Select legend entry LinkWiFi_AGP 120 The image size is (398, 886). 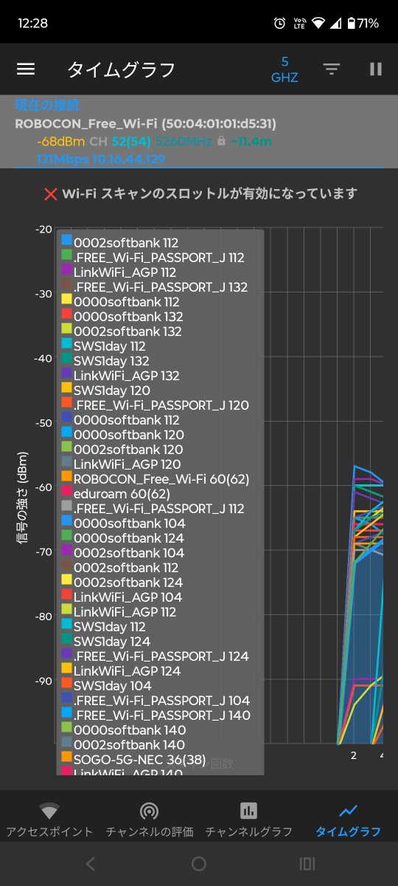tap(122, 464)
